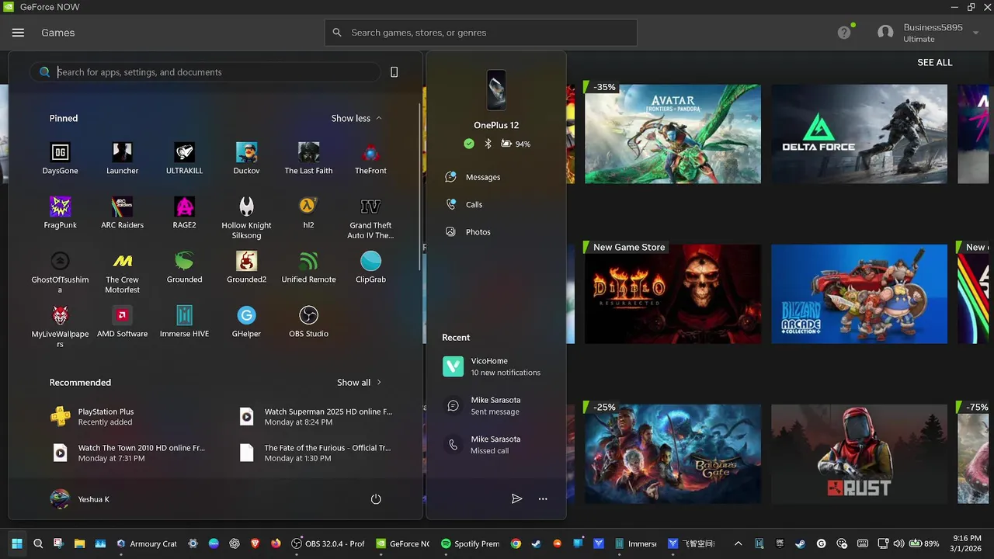The width and height of the screenshot is (994, 559).
Task: Collapse pinned apps with Show less
Action: coord(356,118)
